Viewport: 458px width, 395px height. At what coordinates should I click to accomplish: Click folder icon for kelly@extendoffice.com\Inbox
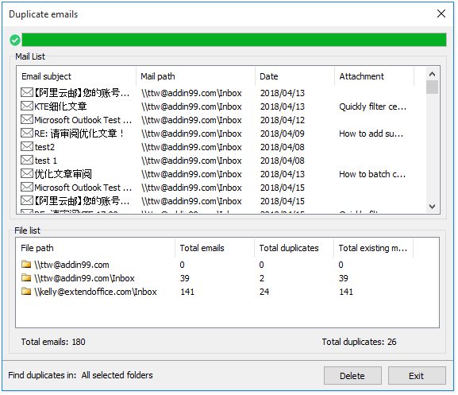(x=26, y=292)
